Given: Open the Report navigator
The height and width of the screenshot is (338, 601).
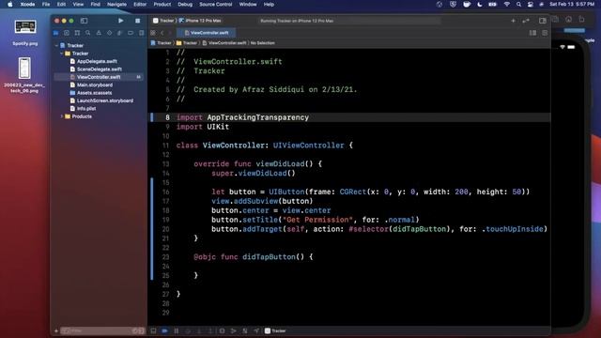Looking at the screenshot, I should click(141, 33).
